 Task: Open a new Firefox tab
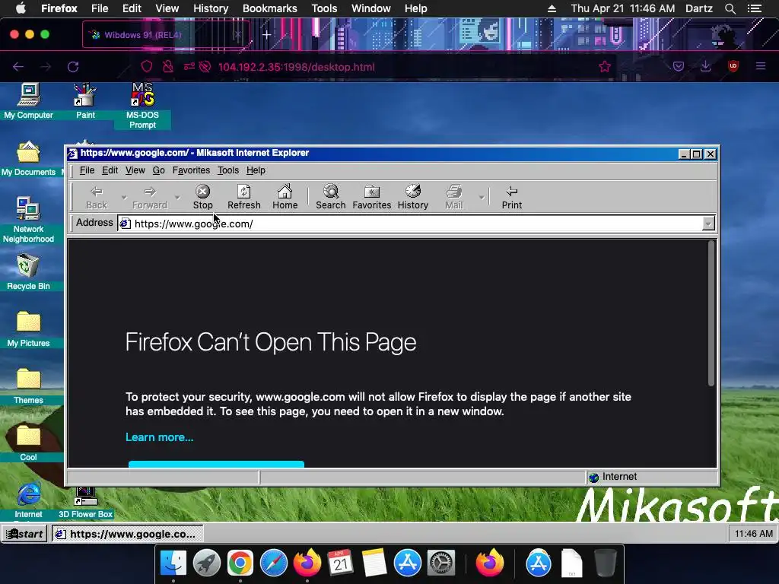click(x=267, y=35)
